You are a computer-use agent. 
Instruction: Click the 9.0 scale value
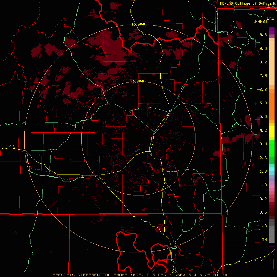[263, 49]
